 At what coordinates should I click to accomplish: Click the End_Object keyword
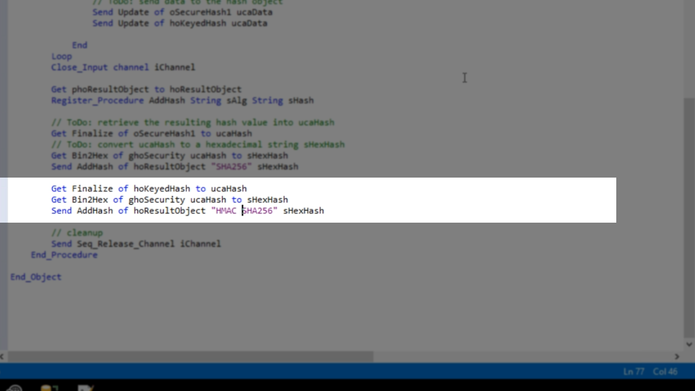coord(36,277)
